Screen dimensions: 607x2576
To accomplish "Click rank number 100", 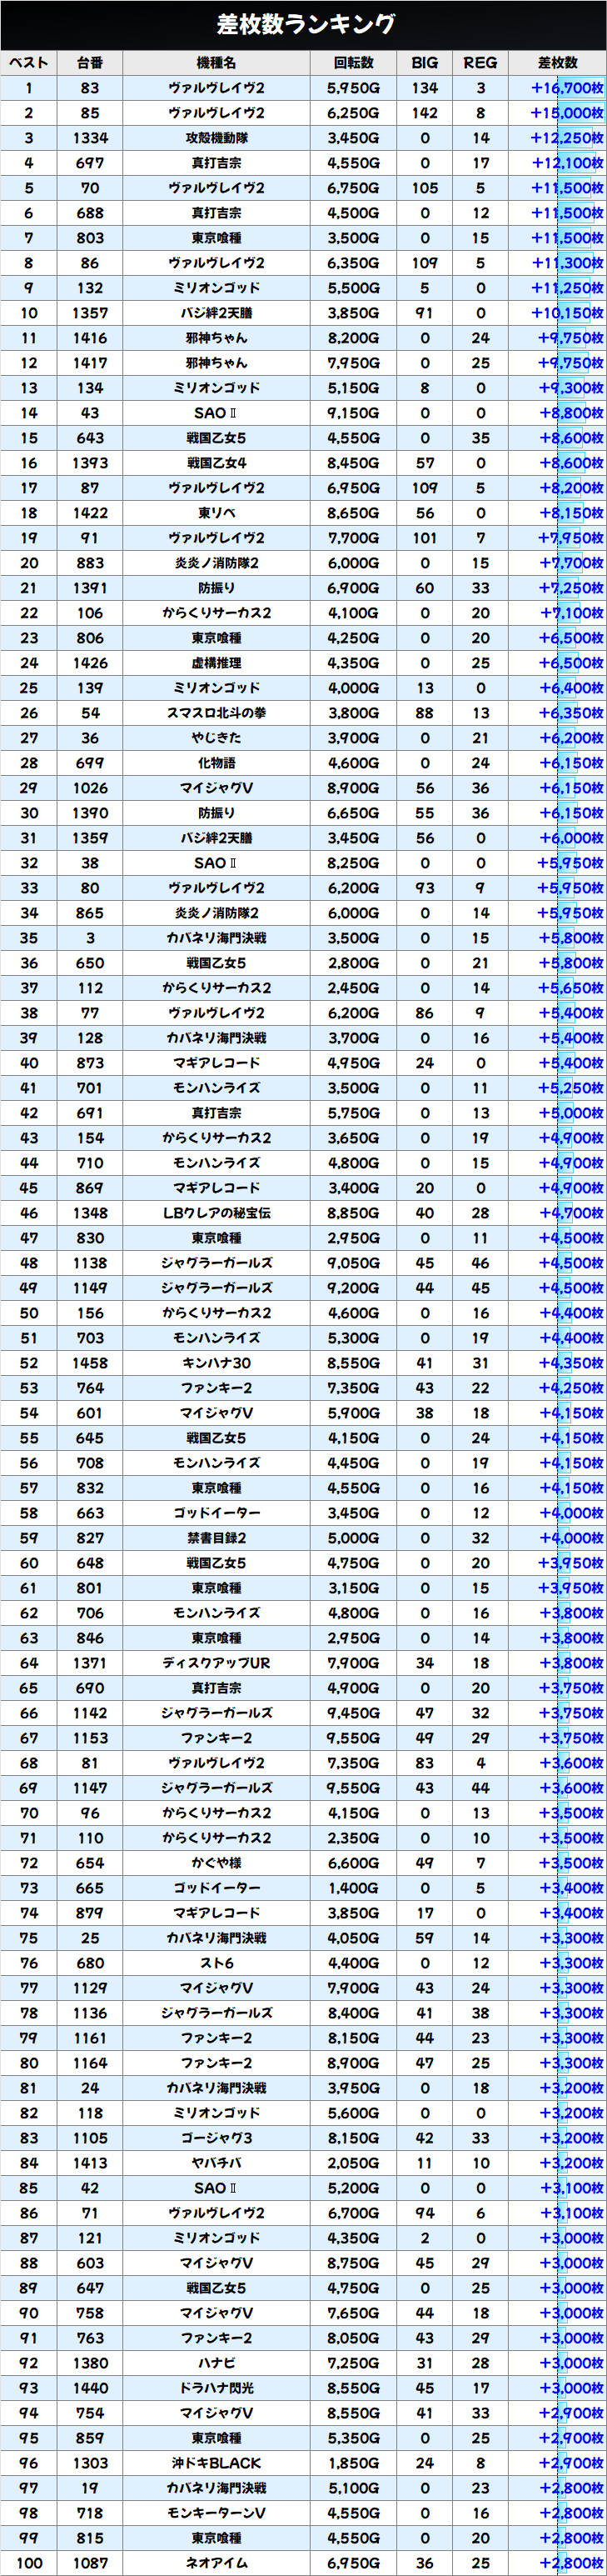I will (x=29, y=2563).
